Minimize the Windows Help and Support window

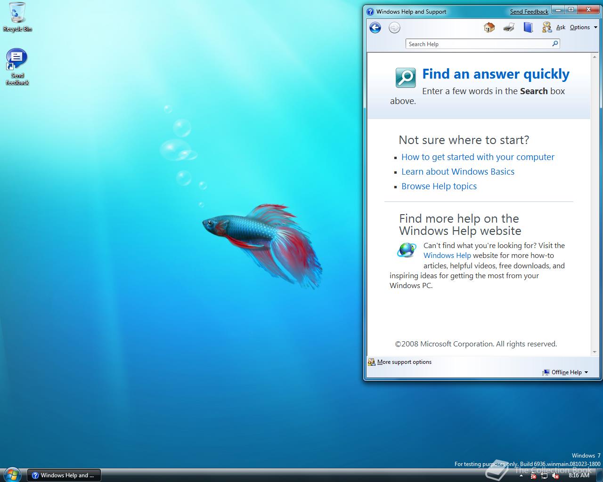click(558, 10)
